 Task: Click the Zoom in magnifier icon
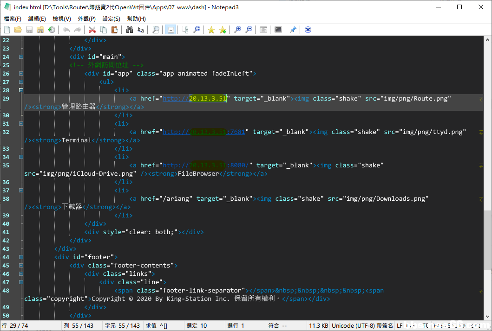(x=238, y=30)
